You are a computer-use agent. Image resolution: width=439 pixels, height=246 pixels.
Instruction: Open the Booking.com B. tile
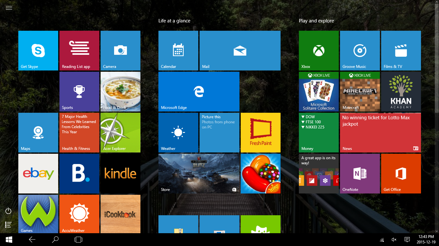click(79, 174)
